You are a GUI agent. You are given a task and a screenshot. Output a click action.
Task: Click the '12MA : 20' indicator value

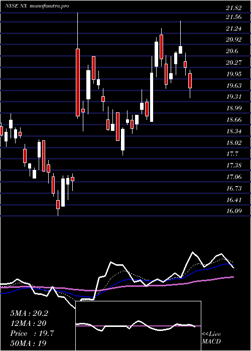(x=28, y=323)
